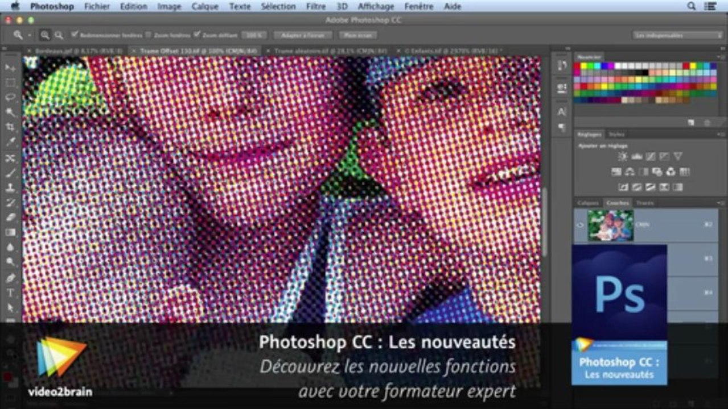This screenshot has height=409, width=728.
Task: Select the Dodge tool
Action: click(x=10, y=262)
